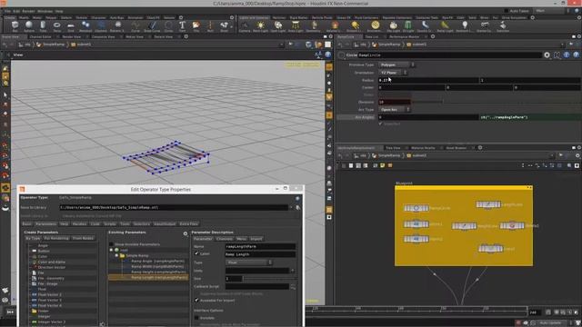Image resolution: width=582 pixels, height=327 pixels.
Task: Select the Draw Curve shelf tool
Action: 152,26
